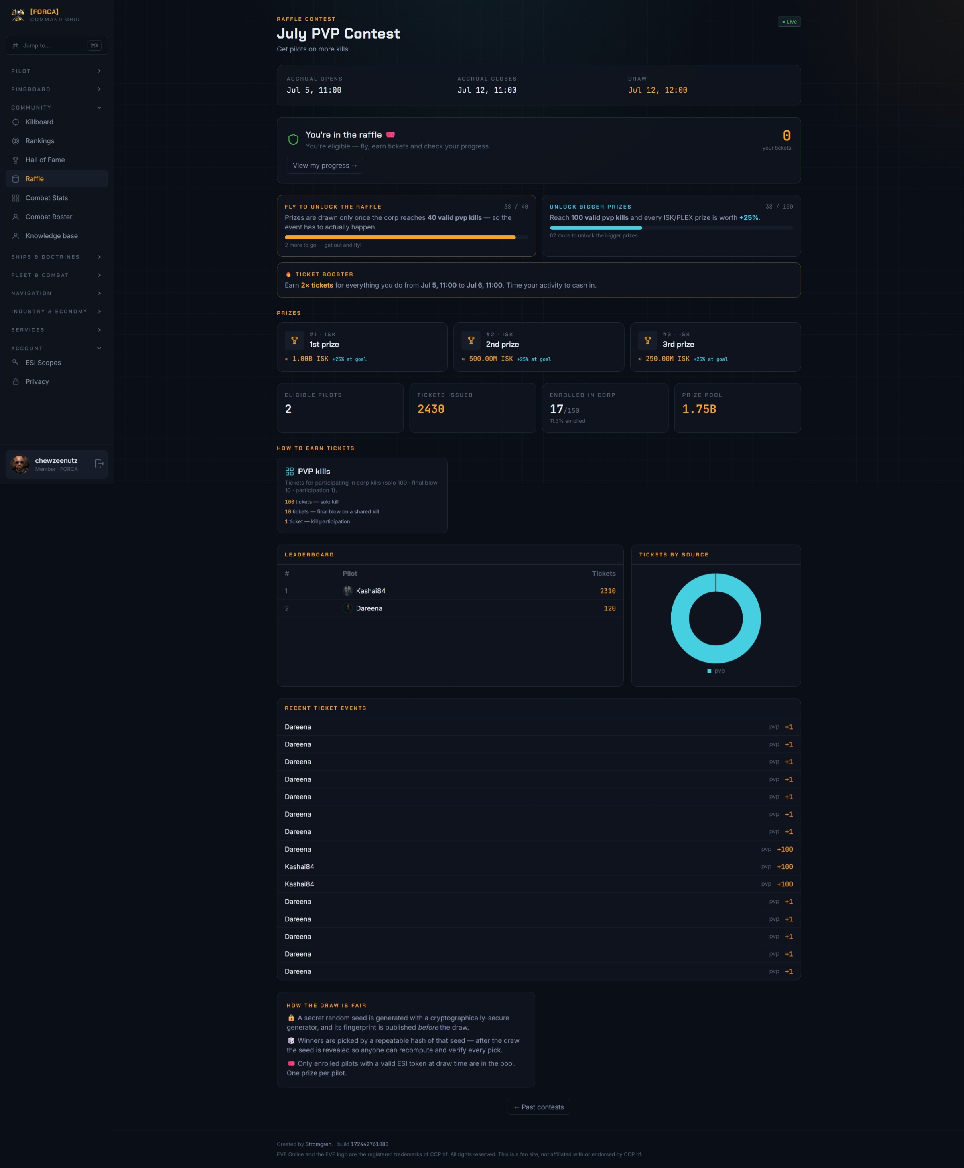Screen dimensions: 964x1168
Task: Click the lock emoji in draw fairness section
Action: (291, 1018)
